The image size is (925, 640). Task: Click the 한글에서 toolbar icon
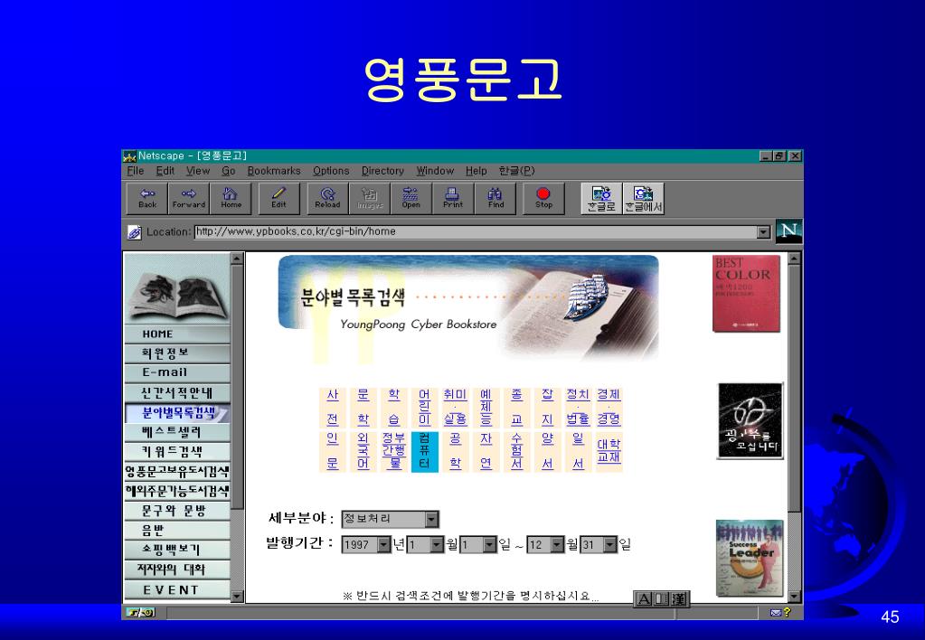coord(644,198)
